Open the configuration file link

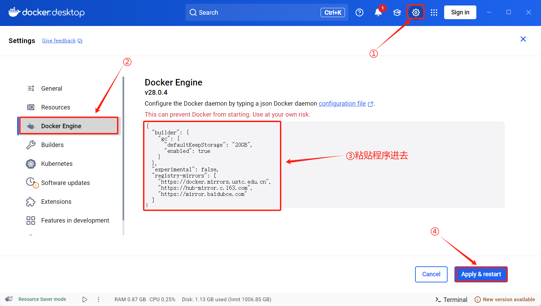click(x=342, y=104)
